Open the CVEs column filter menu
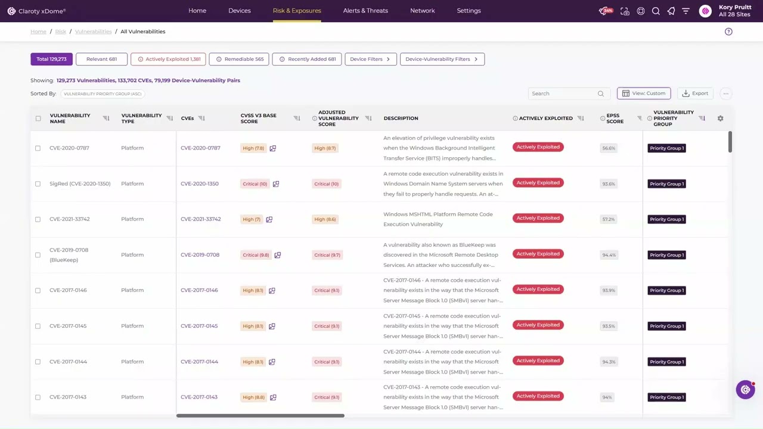This screenshot has height=429, width=763. (201, 118)
